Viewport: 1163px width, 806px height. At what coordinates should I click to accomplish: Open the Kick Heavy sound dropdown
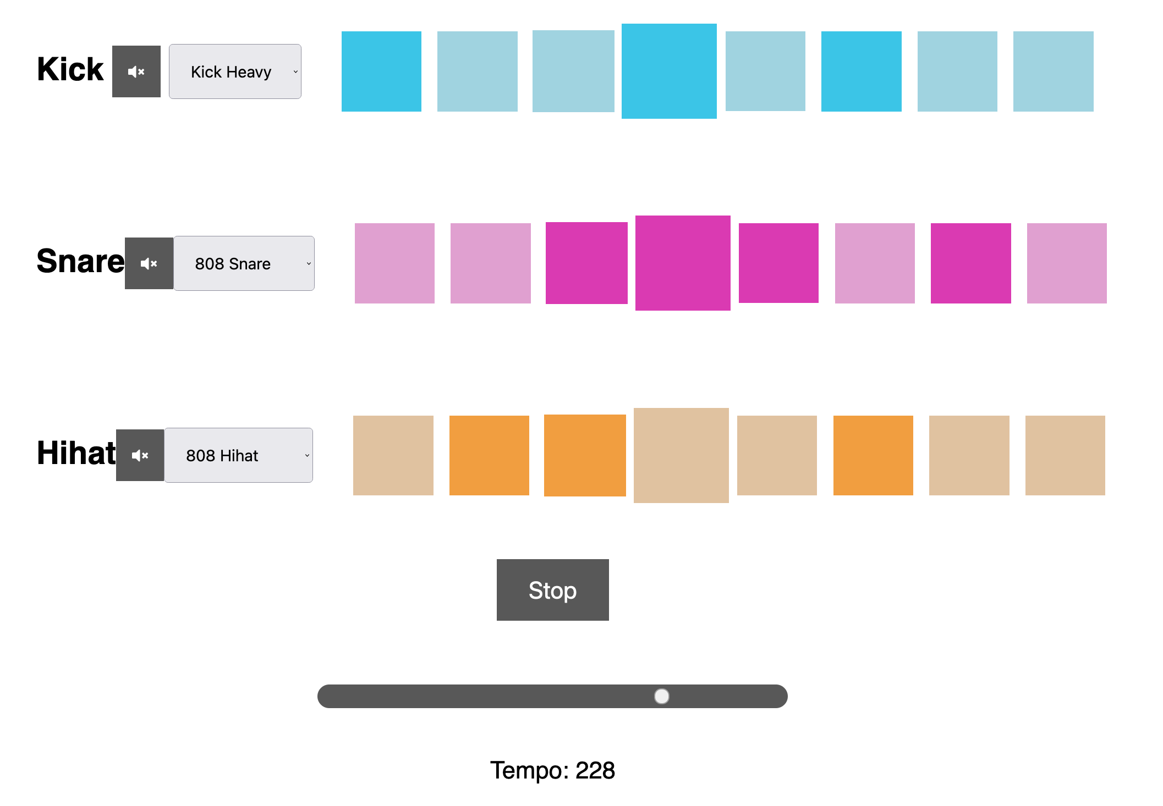[235, 71]
